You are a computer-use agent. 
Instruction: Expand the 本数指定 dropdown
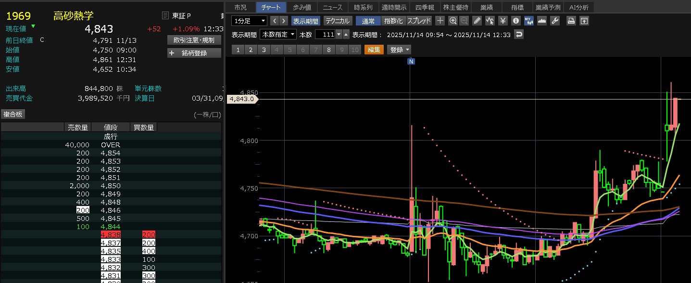278,35
